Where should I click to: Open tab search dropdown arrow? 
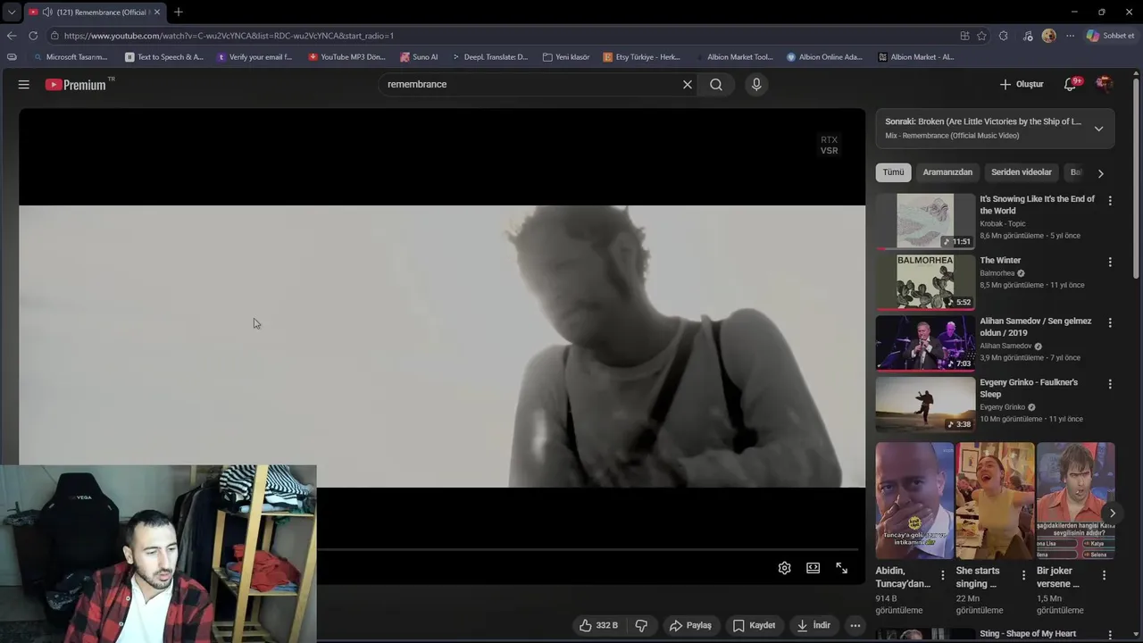11,13
